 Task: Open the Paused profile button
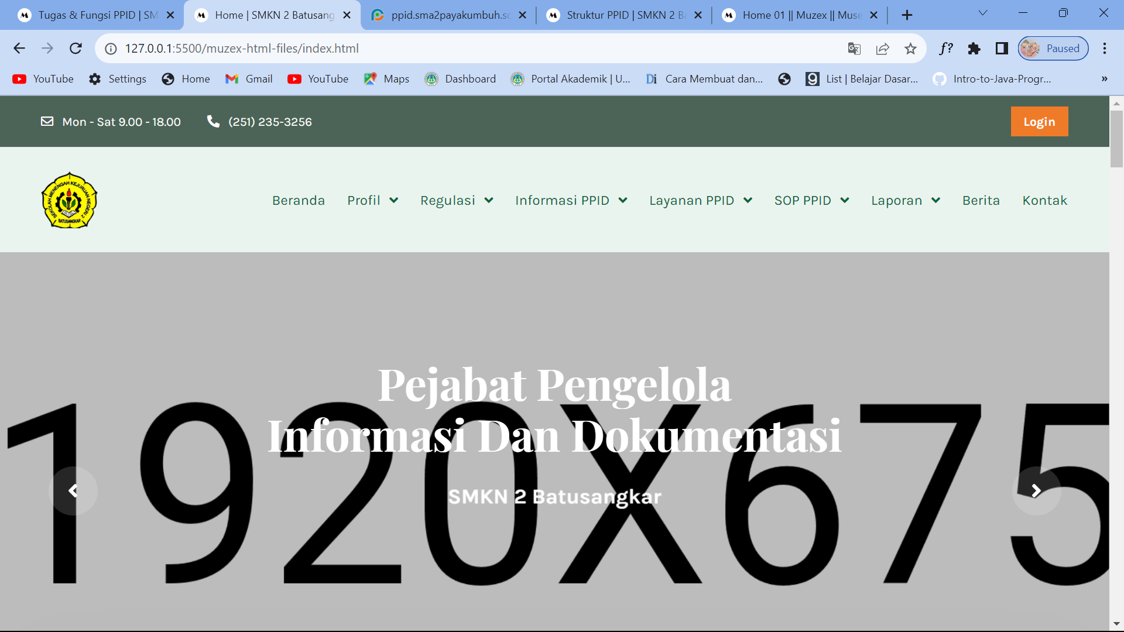click(x=1053, y=49)
